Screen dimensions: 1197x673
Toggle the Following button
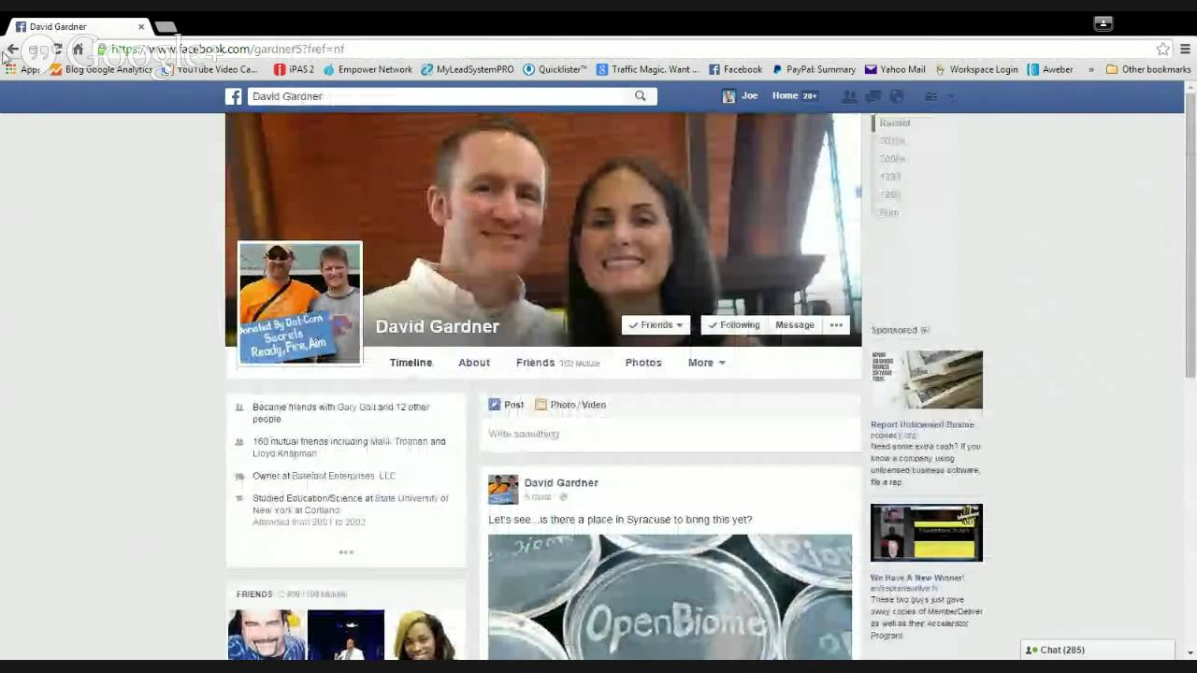click(x=734, y=325)
